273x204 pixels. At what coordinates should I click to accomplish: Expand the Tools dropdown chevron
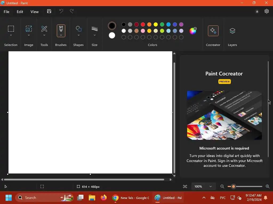point(44,35)
